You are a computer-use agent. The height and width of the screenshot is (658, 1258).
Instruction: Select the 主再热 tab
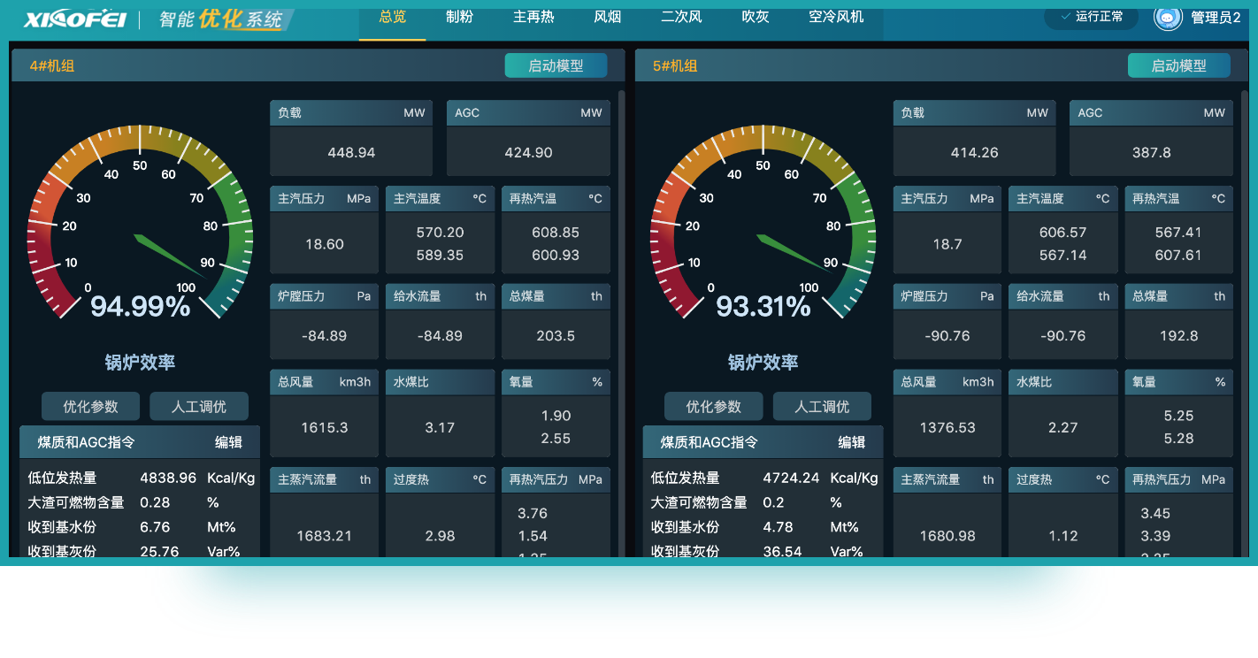coord(533,17)
